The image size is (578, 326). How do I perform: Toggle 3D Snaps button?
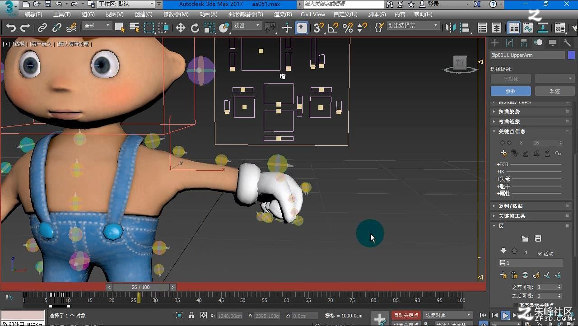319,28
